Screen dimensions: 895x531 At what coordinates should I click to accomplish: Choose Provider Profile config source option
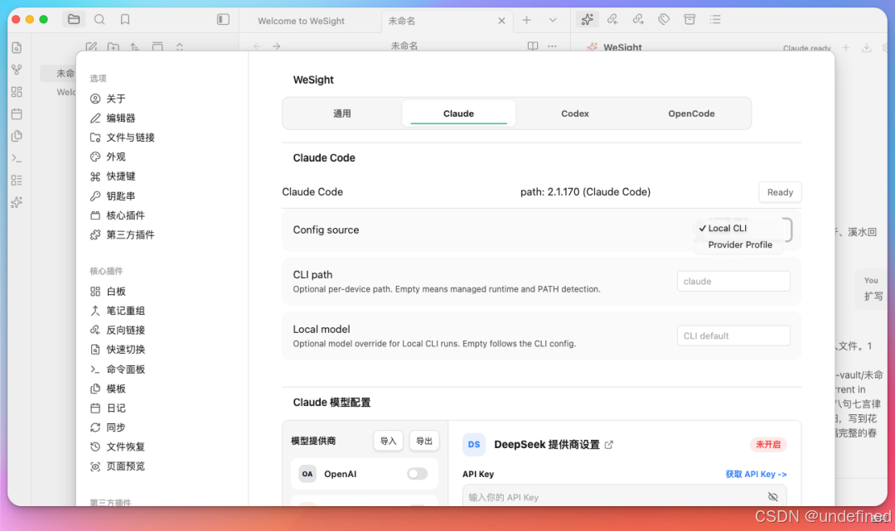[x=738, y=244]
